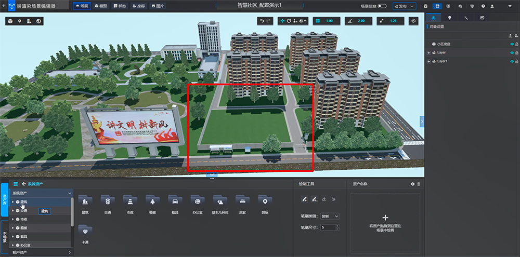Click the globe icon in viewport toolbar
The height and width of the screenshot is (257, 520).
tap(38, 21)
